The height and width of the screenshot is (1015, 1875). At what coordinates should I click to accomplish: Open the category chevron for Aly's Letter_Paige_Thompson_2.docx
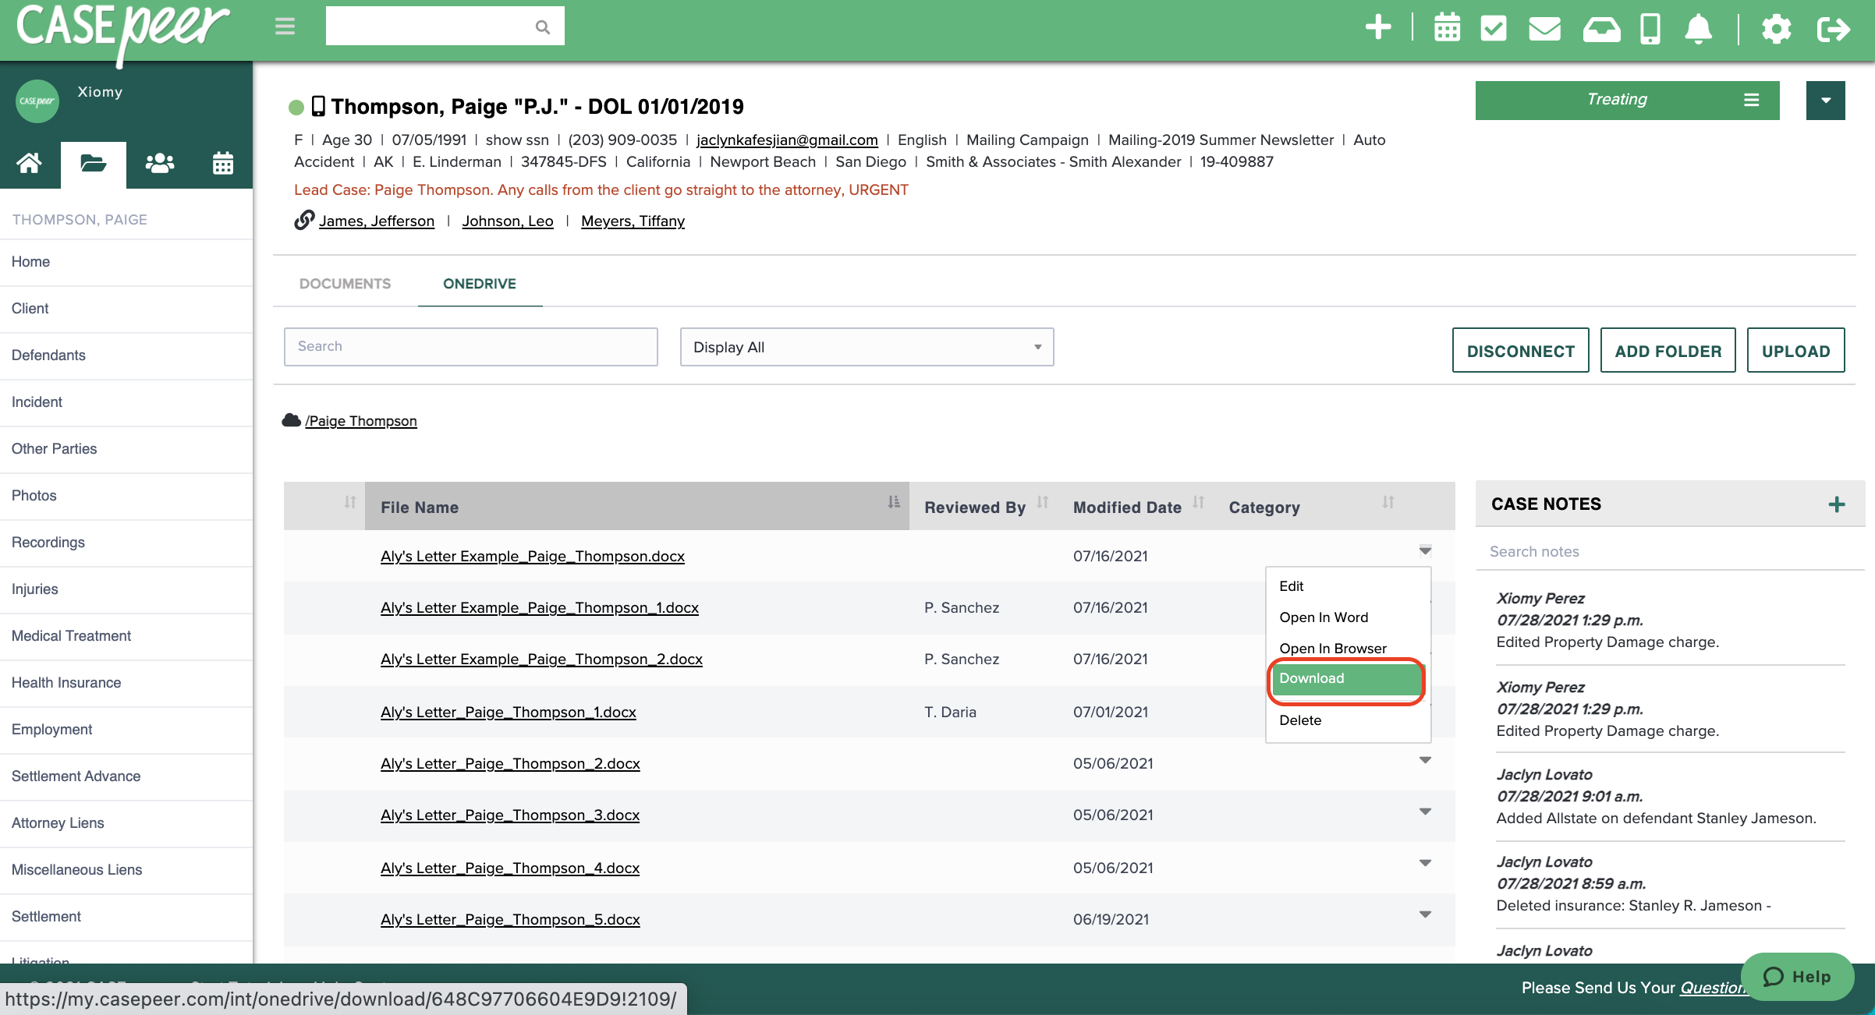1425,761
